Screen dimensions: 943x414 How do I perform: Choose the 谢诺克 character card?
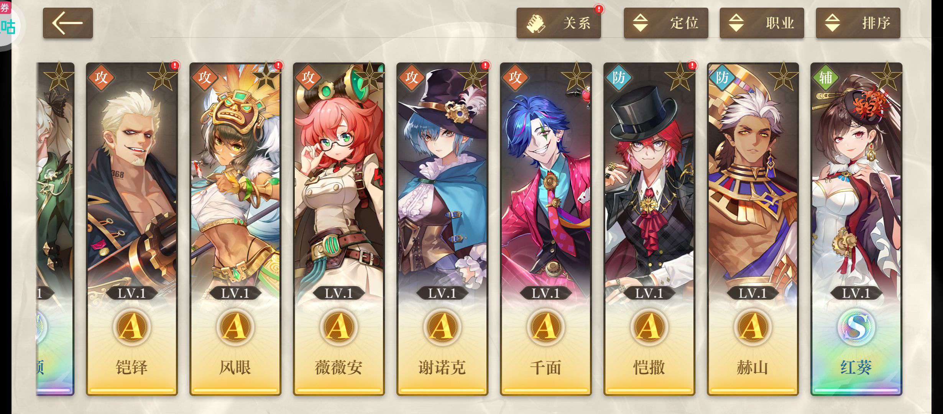point(442,229)
